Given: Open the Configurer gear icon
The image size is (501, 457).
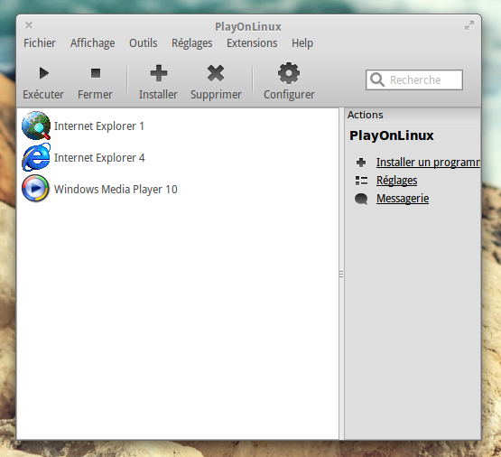Looking at the screenshot, I should pos(289,73).
